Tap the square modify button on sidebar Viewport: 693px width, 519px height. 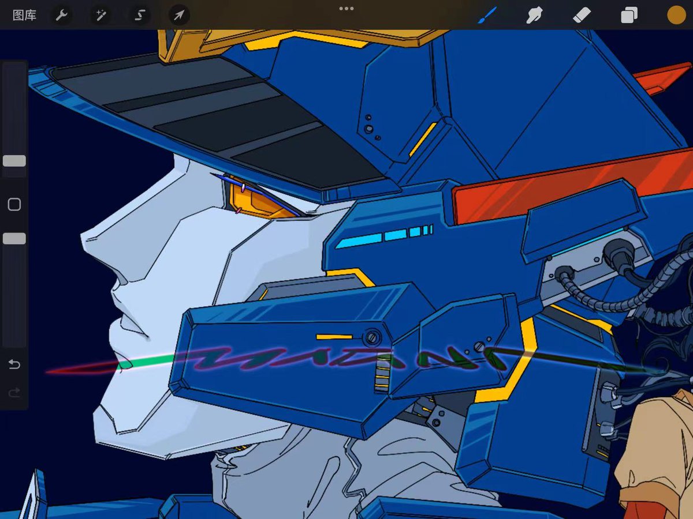14,204
